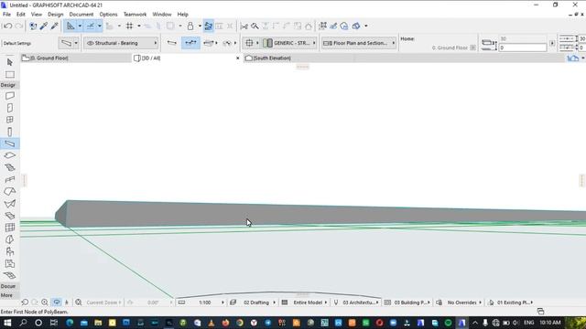Viewport: 586px width, 329px height.
Task: Select the Door tool
Action: (x=10, y=108)
